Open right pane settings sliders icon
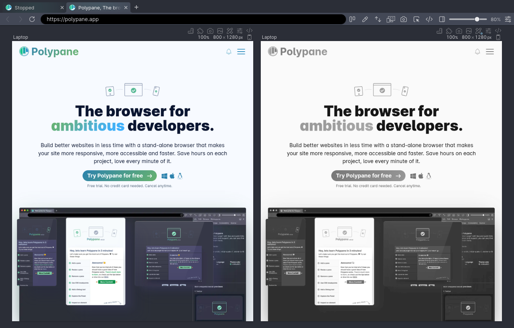 pyautogui.click(x=488, y=31)
